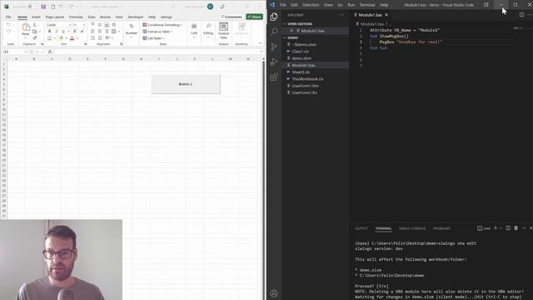
Task: Close the terminal panel
Action: [531, 227]
